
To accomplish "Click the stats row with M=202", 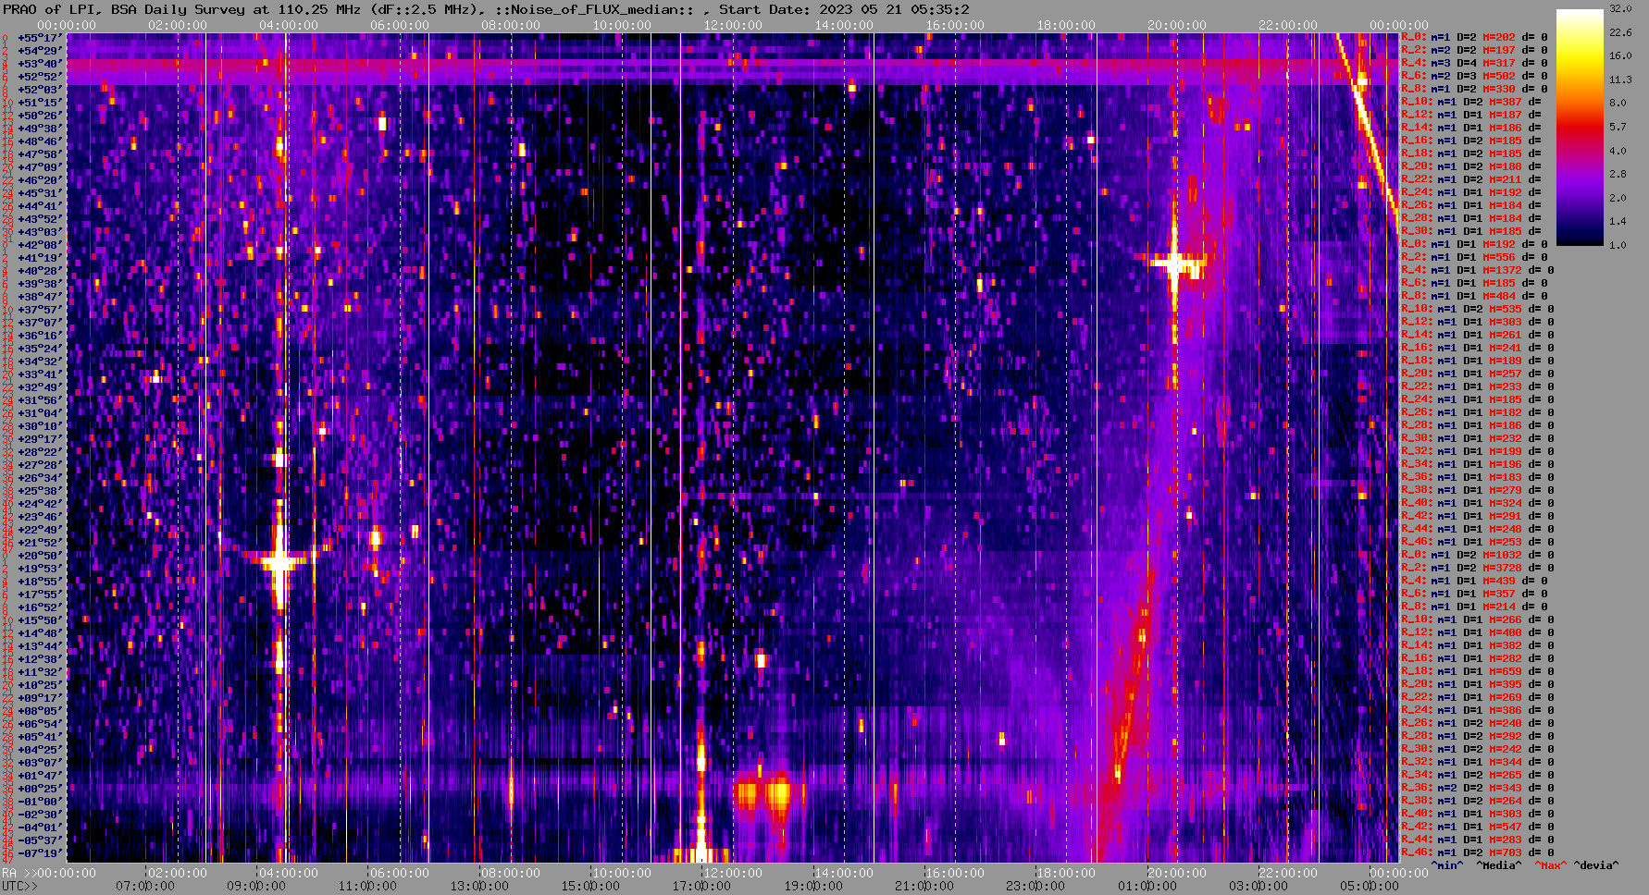I will 1473,37.
